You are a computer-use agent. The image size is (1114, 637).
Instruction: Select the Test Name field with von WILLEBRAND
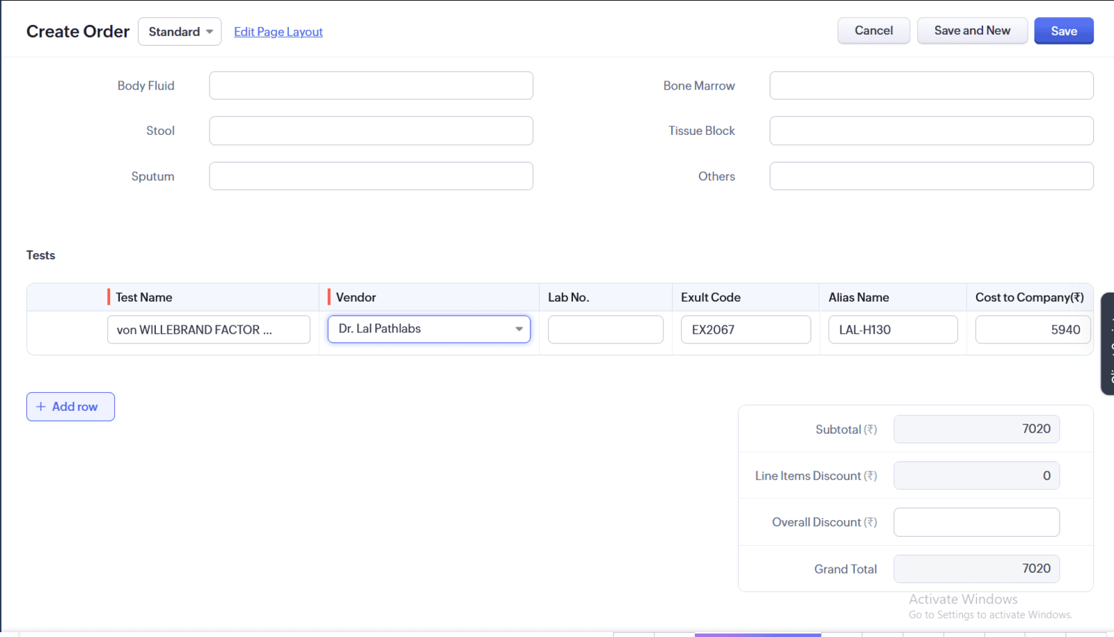(x=208, y=330)
